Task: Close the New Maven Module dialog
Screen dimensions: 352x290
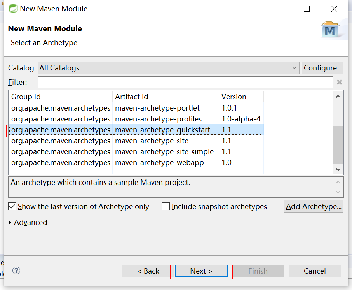Action: coord(334,9)
